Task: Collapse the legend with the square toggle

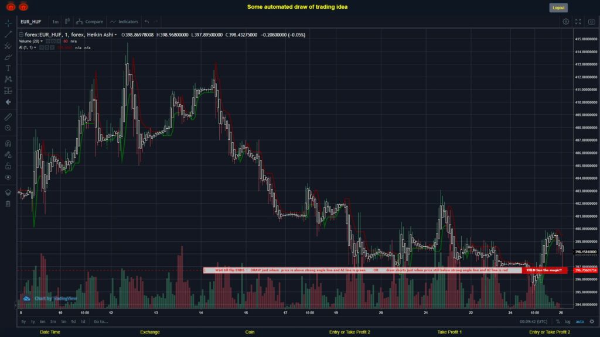Action: point(21,35)
